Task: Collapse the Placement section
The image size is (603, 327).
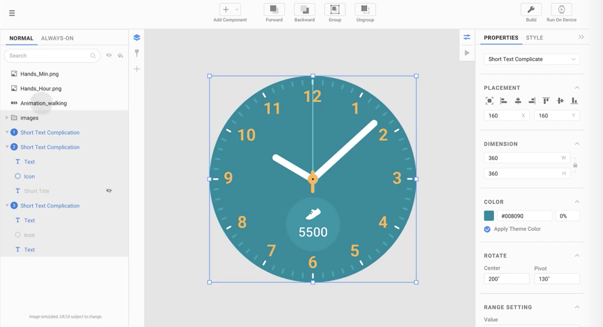Action: click(577, 88)
